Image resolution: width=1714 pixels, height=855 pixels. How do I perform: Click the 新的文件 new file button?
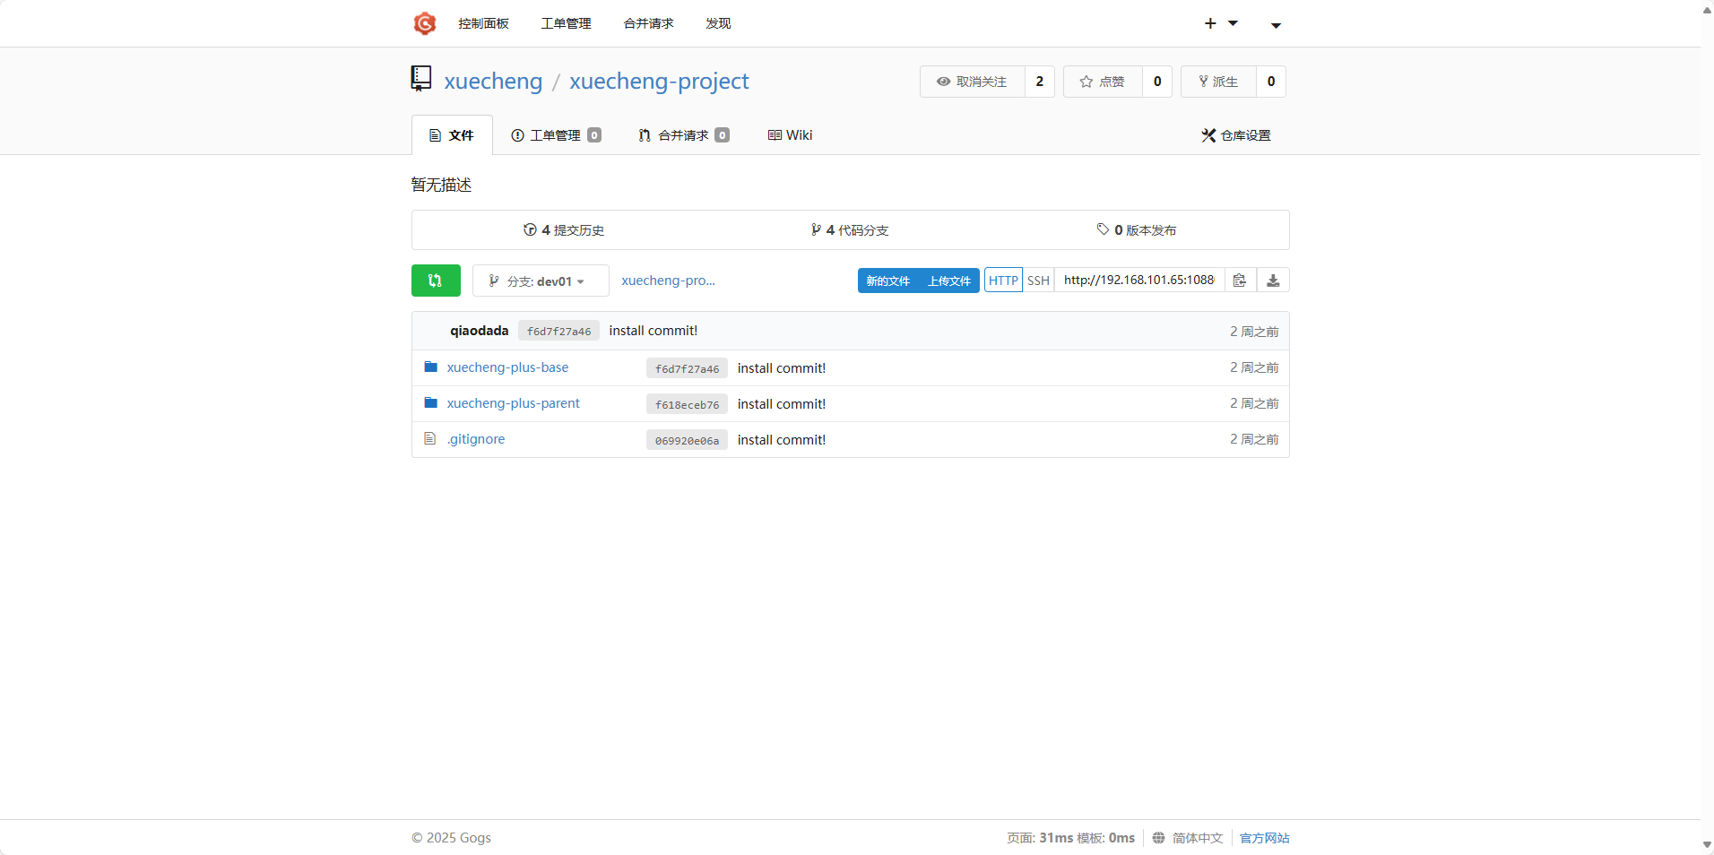pos(887,281)
